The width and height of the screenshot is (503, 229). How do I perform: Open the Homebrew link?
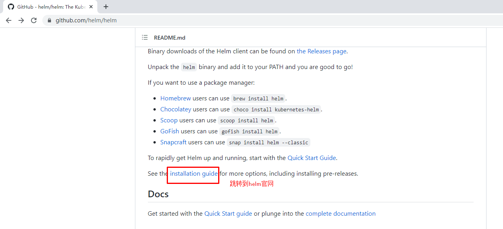coord(175,98)
